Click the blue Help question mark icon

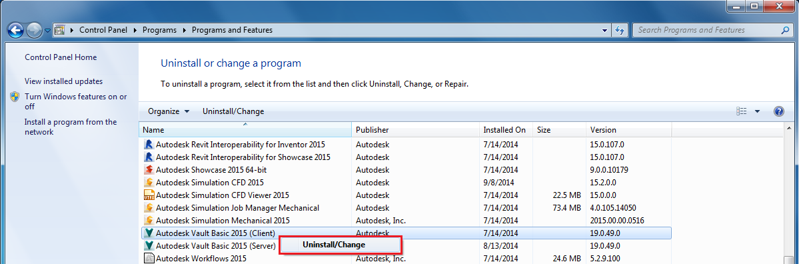(x=778, y=111)
